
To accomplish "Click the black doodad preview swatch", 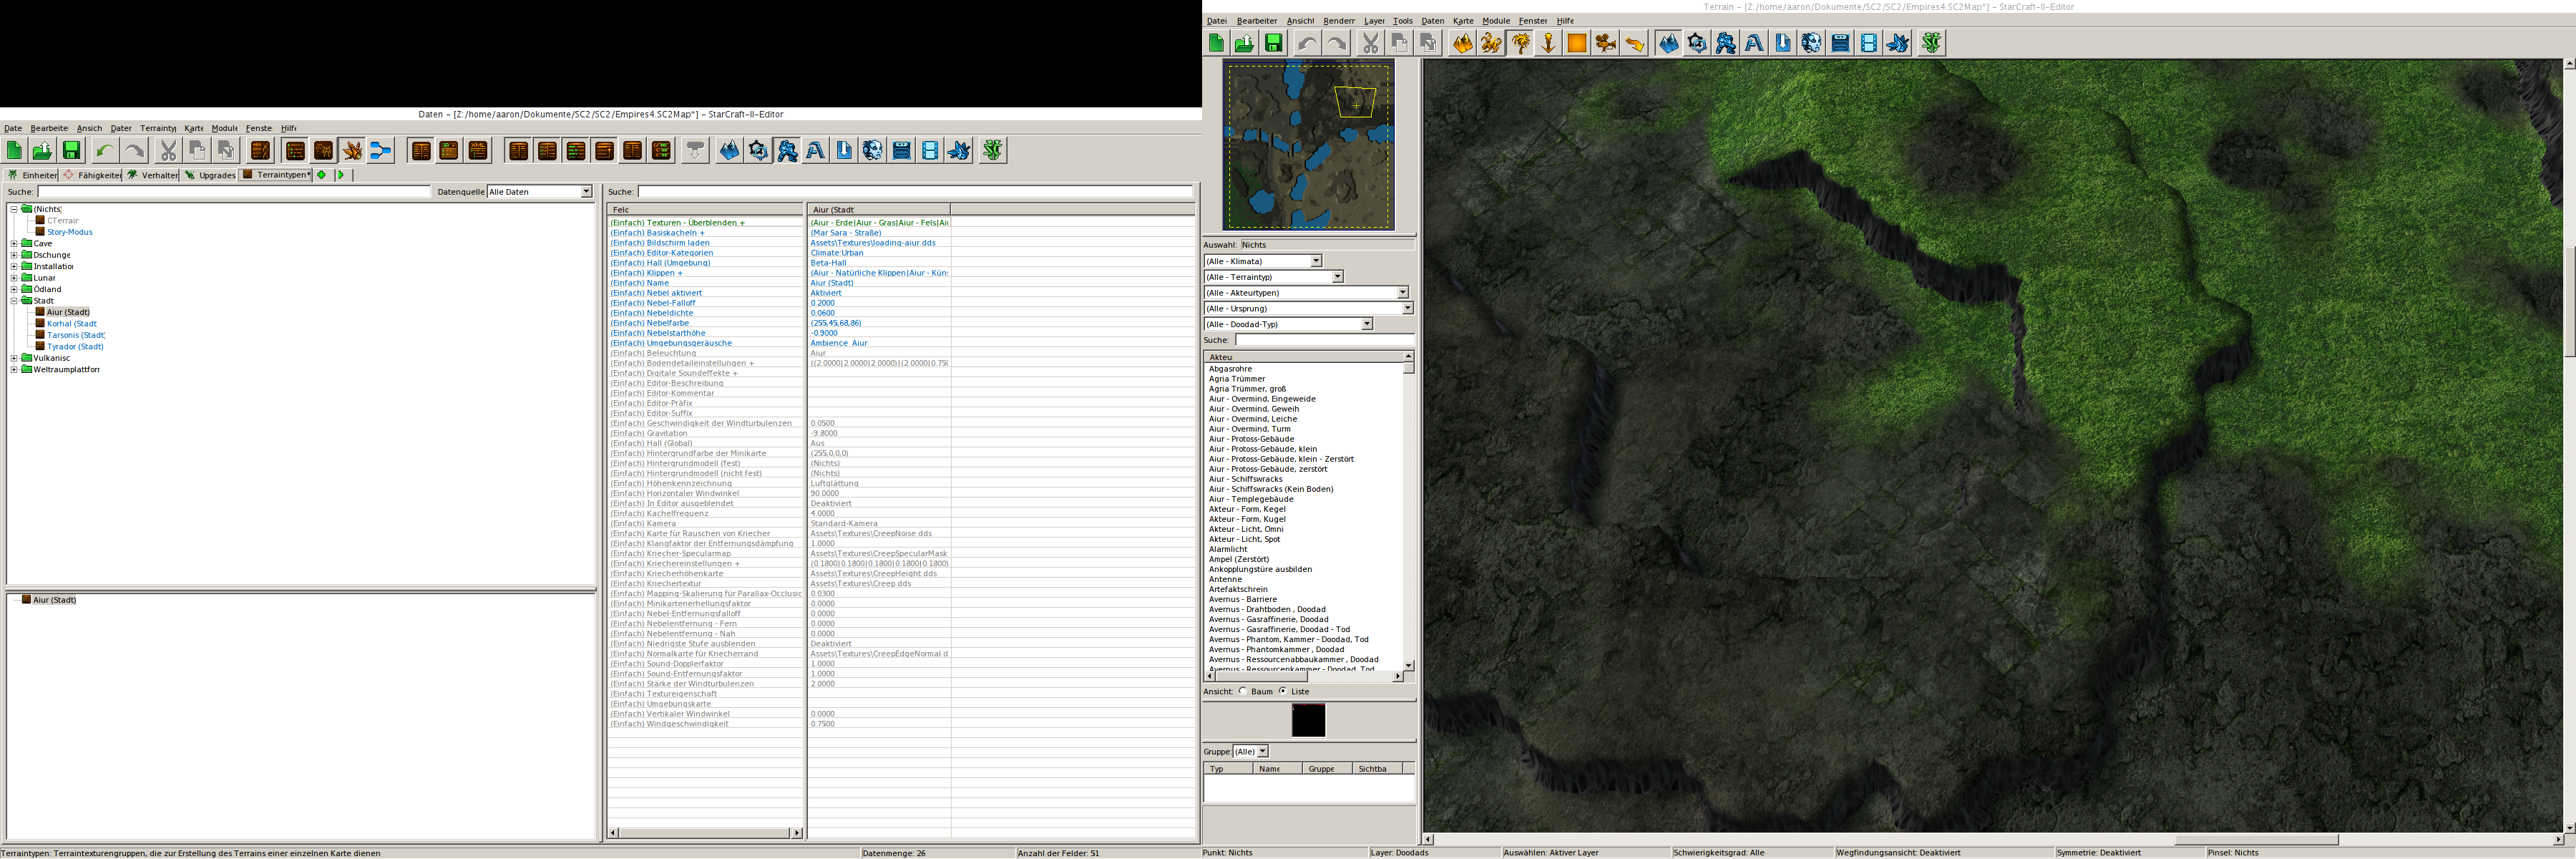I will (x=1308, y=721).
